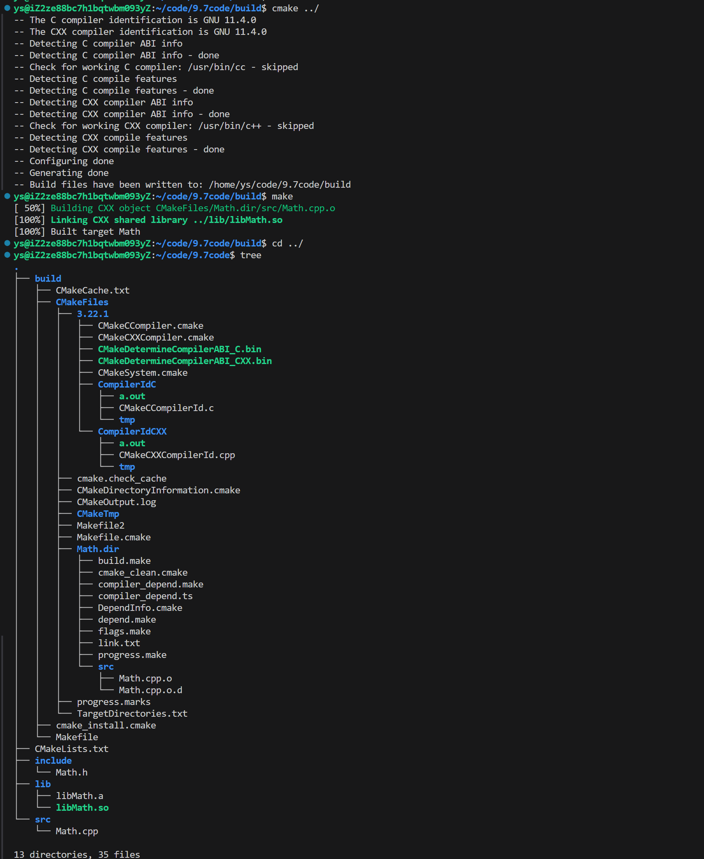Image resolution: width=704 pixels, height=859 pixels.
Task: Click the 'Generating done' line
Action: tap(61, 173)
